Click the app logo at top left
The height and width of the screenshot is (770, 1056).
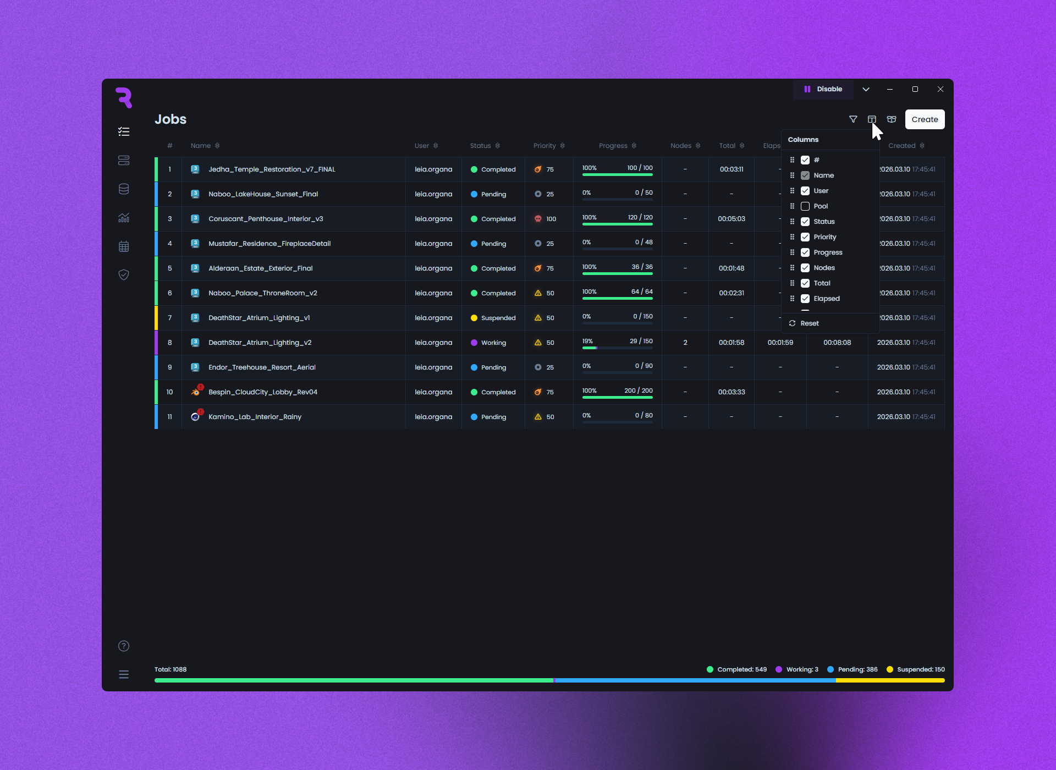(124, 98)
